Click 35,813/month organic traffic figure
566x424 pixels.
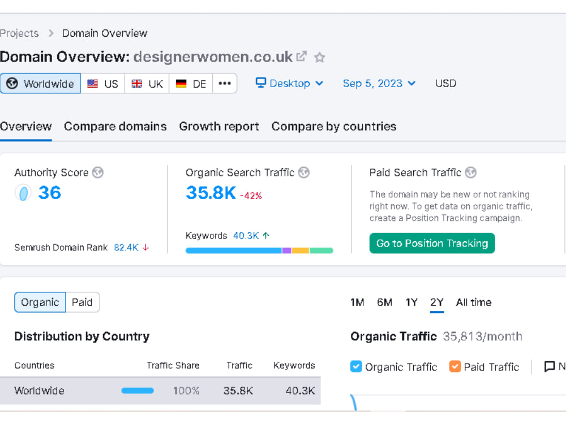pyautogui.click(x=483, y=336)
